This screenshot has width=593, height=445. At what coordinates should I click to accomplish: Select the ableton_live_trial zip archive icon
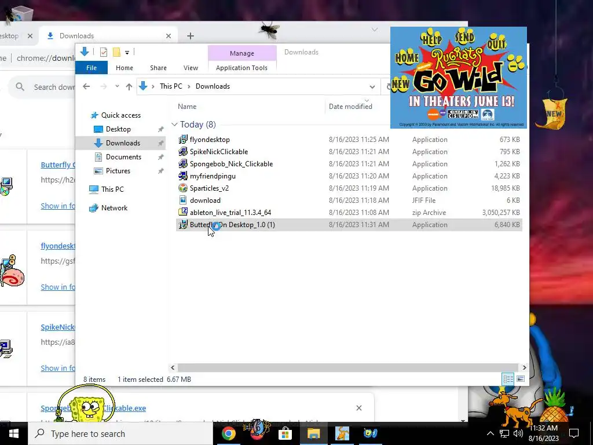tap(183, 212)
